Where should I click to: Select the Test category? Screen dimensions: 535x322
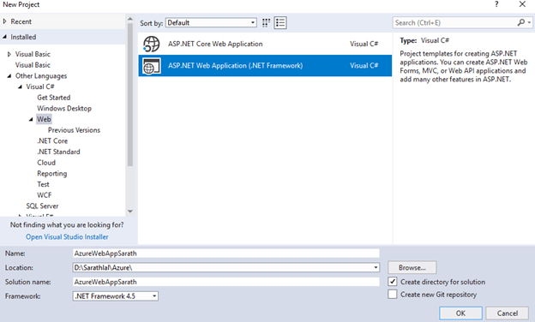(x=43, y=184)
